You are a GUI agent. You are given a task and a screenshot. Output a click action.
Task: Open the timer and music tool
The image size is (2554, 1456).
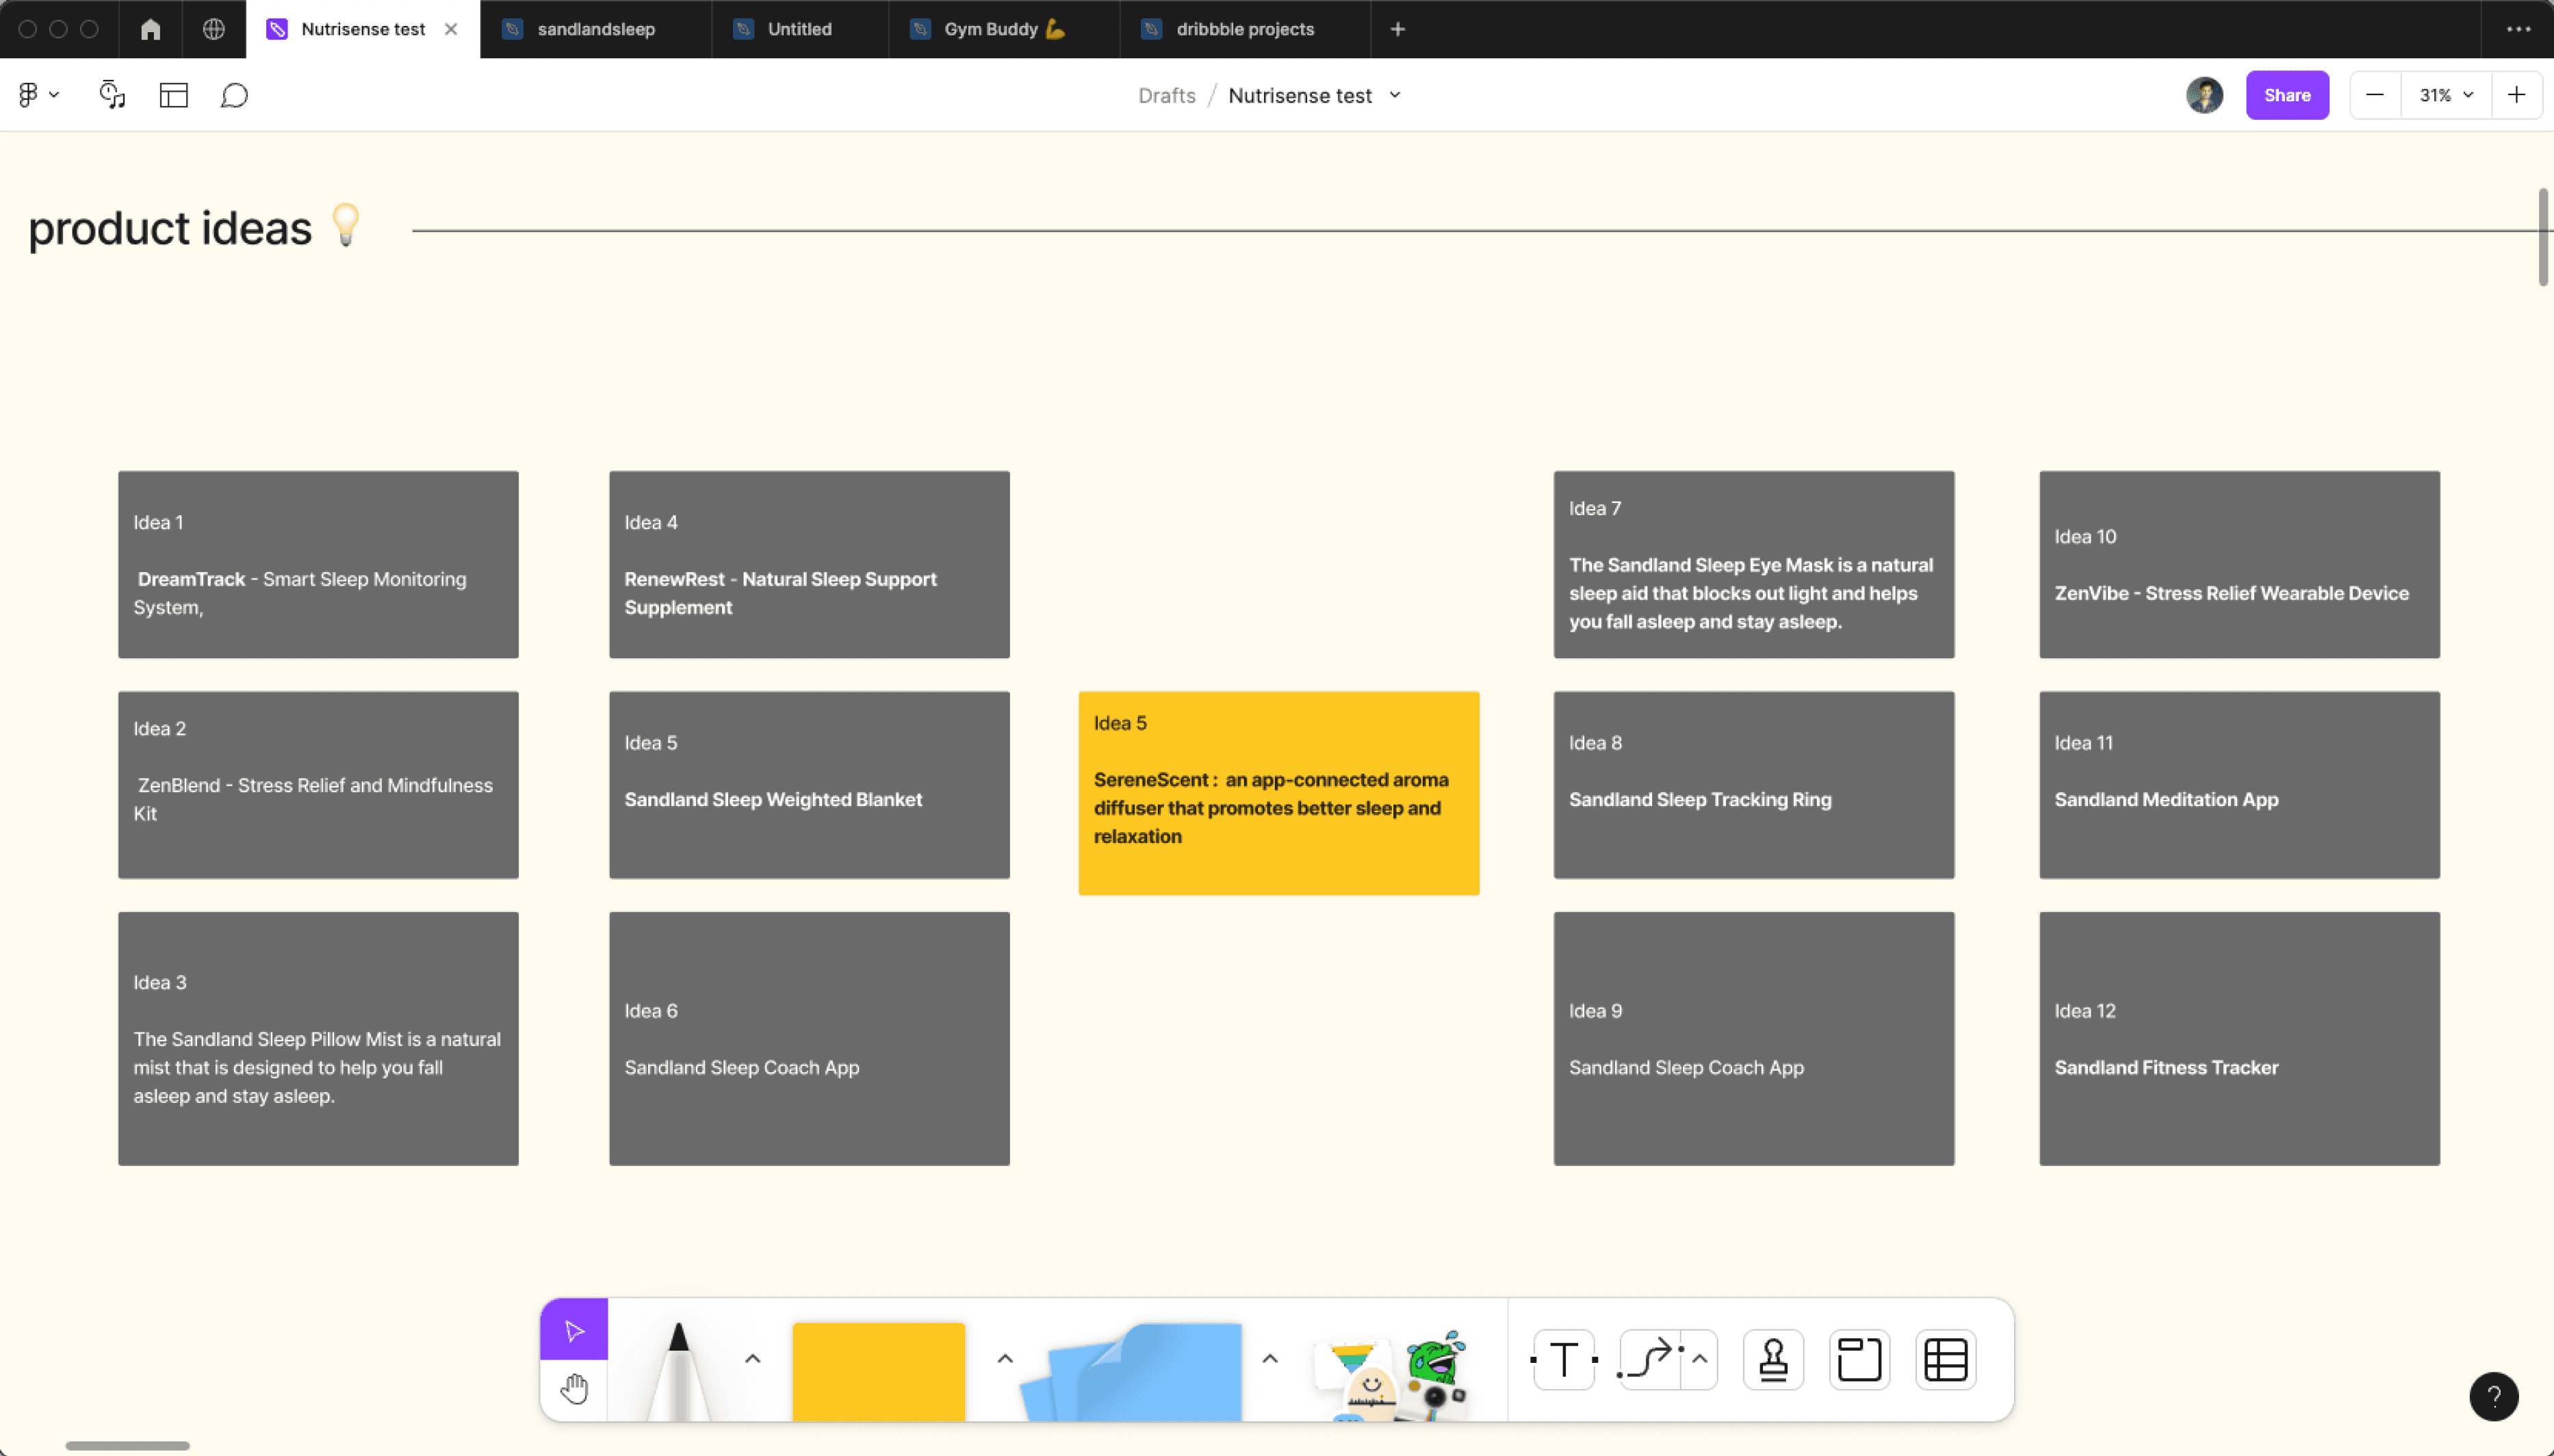[112, 95]
